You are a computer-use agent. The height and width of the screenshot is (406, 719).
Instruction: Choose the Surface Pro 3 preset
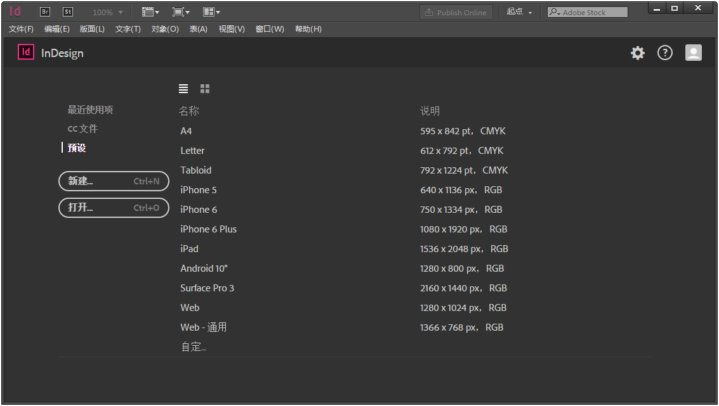point(208,288)
